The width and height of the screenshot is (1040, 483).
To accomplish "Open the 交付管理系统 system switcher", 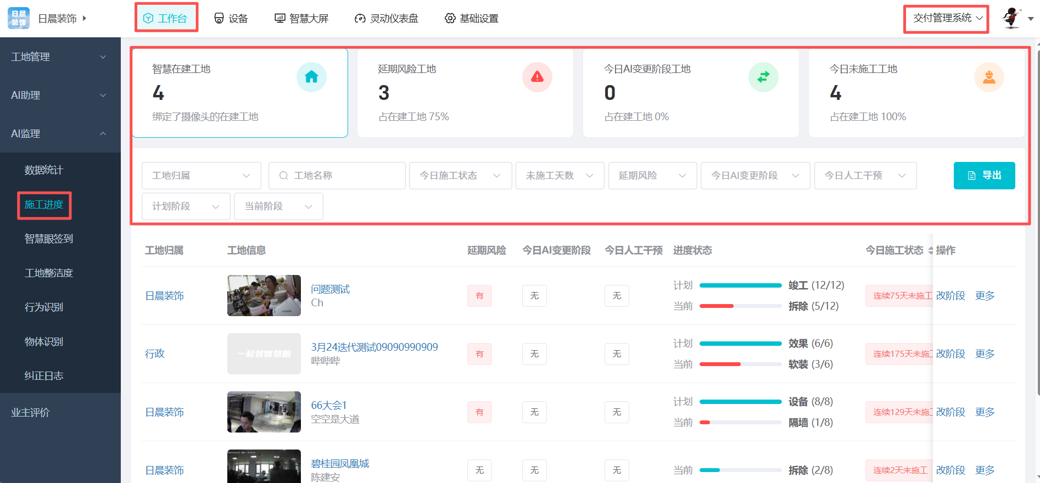I will [947, 18].
